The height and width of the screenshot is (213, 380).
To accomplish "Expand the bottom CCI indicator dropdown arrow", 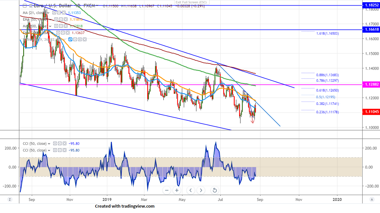I will click(x=49, y=150).
